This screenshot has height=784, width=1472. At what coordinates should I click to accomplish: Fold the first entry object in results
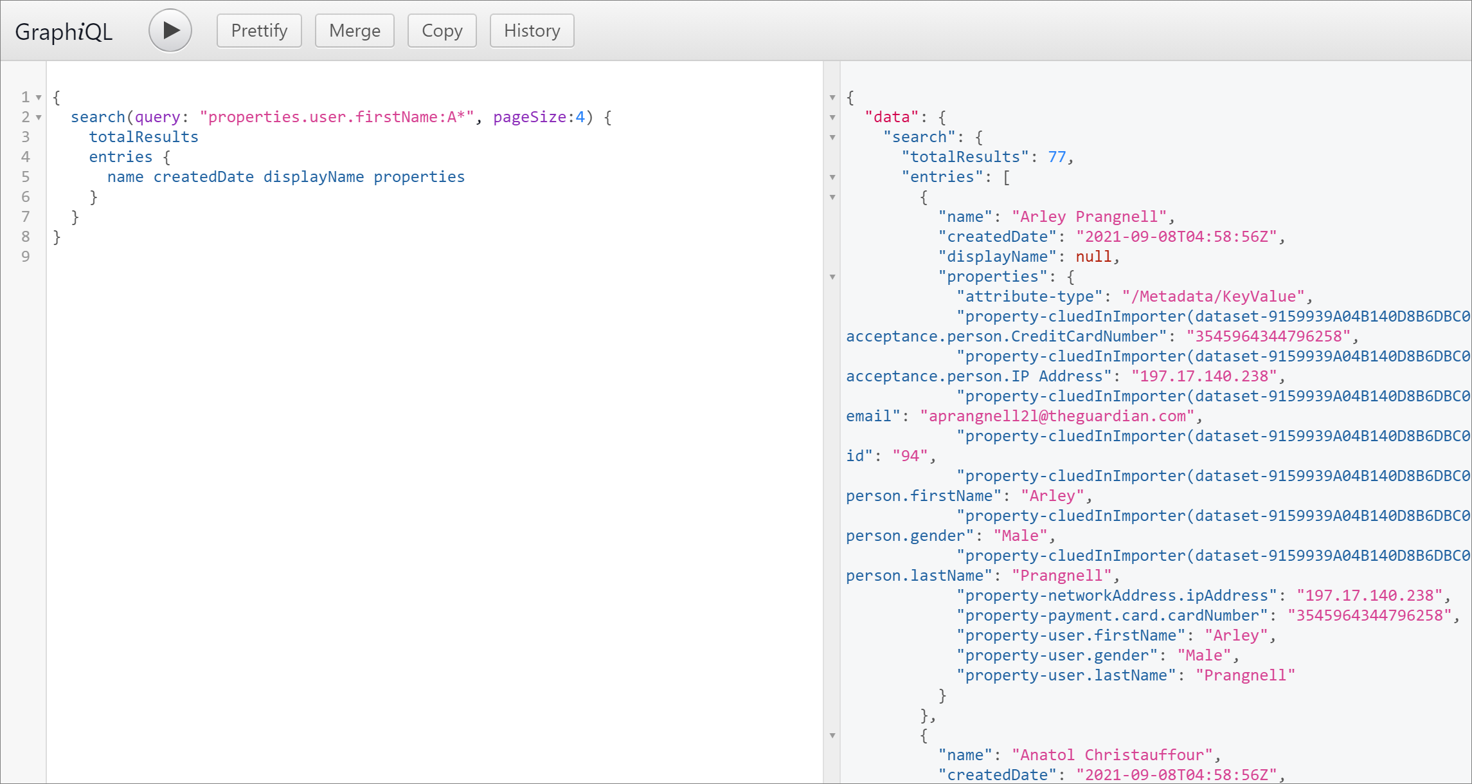point(832,197)
